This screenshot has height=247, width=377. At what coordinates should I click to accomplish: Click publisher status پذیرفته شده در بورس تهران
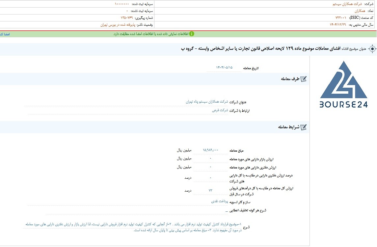[x=118, y=25]
